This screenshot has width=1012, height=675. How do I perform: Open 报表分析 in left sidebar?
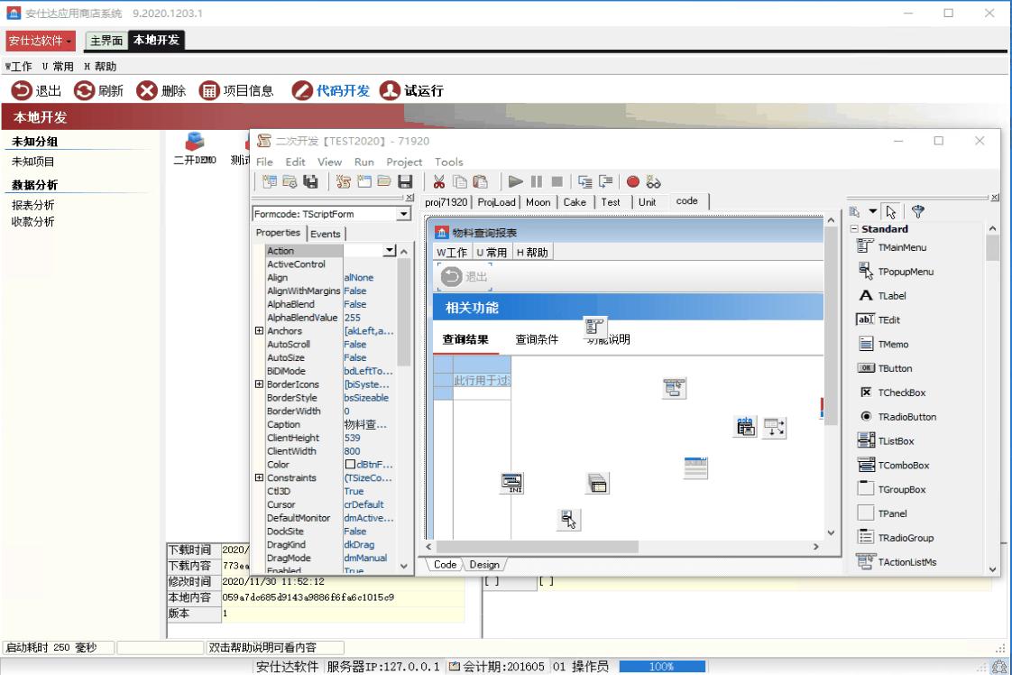32,205
